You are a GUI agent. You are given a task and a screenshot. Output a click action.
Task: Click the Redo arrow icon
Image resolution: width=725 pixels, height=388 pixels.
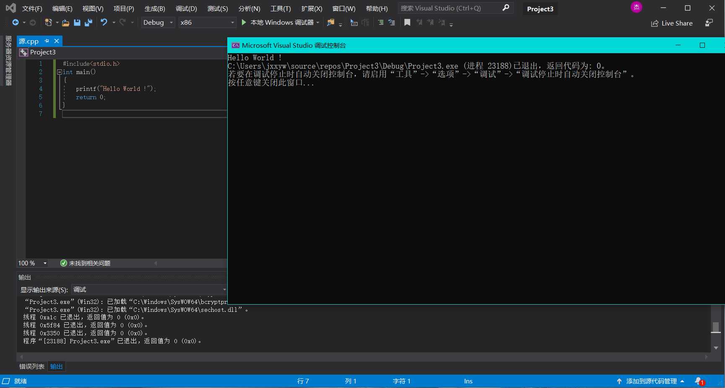click(x=122, y=23)
